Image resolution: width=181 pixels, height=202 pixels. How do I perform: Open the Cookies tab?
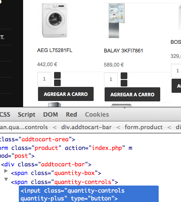click(x=97, y=115)
